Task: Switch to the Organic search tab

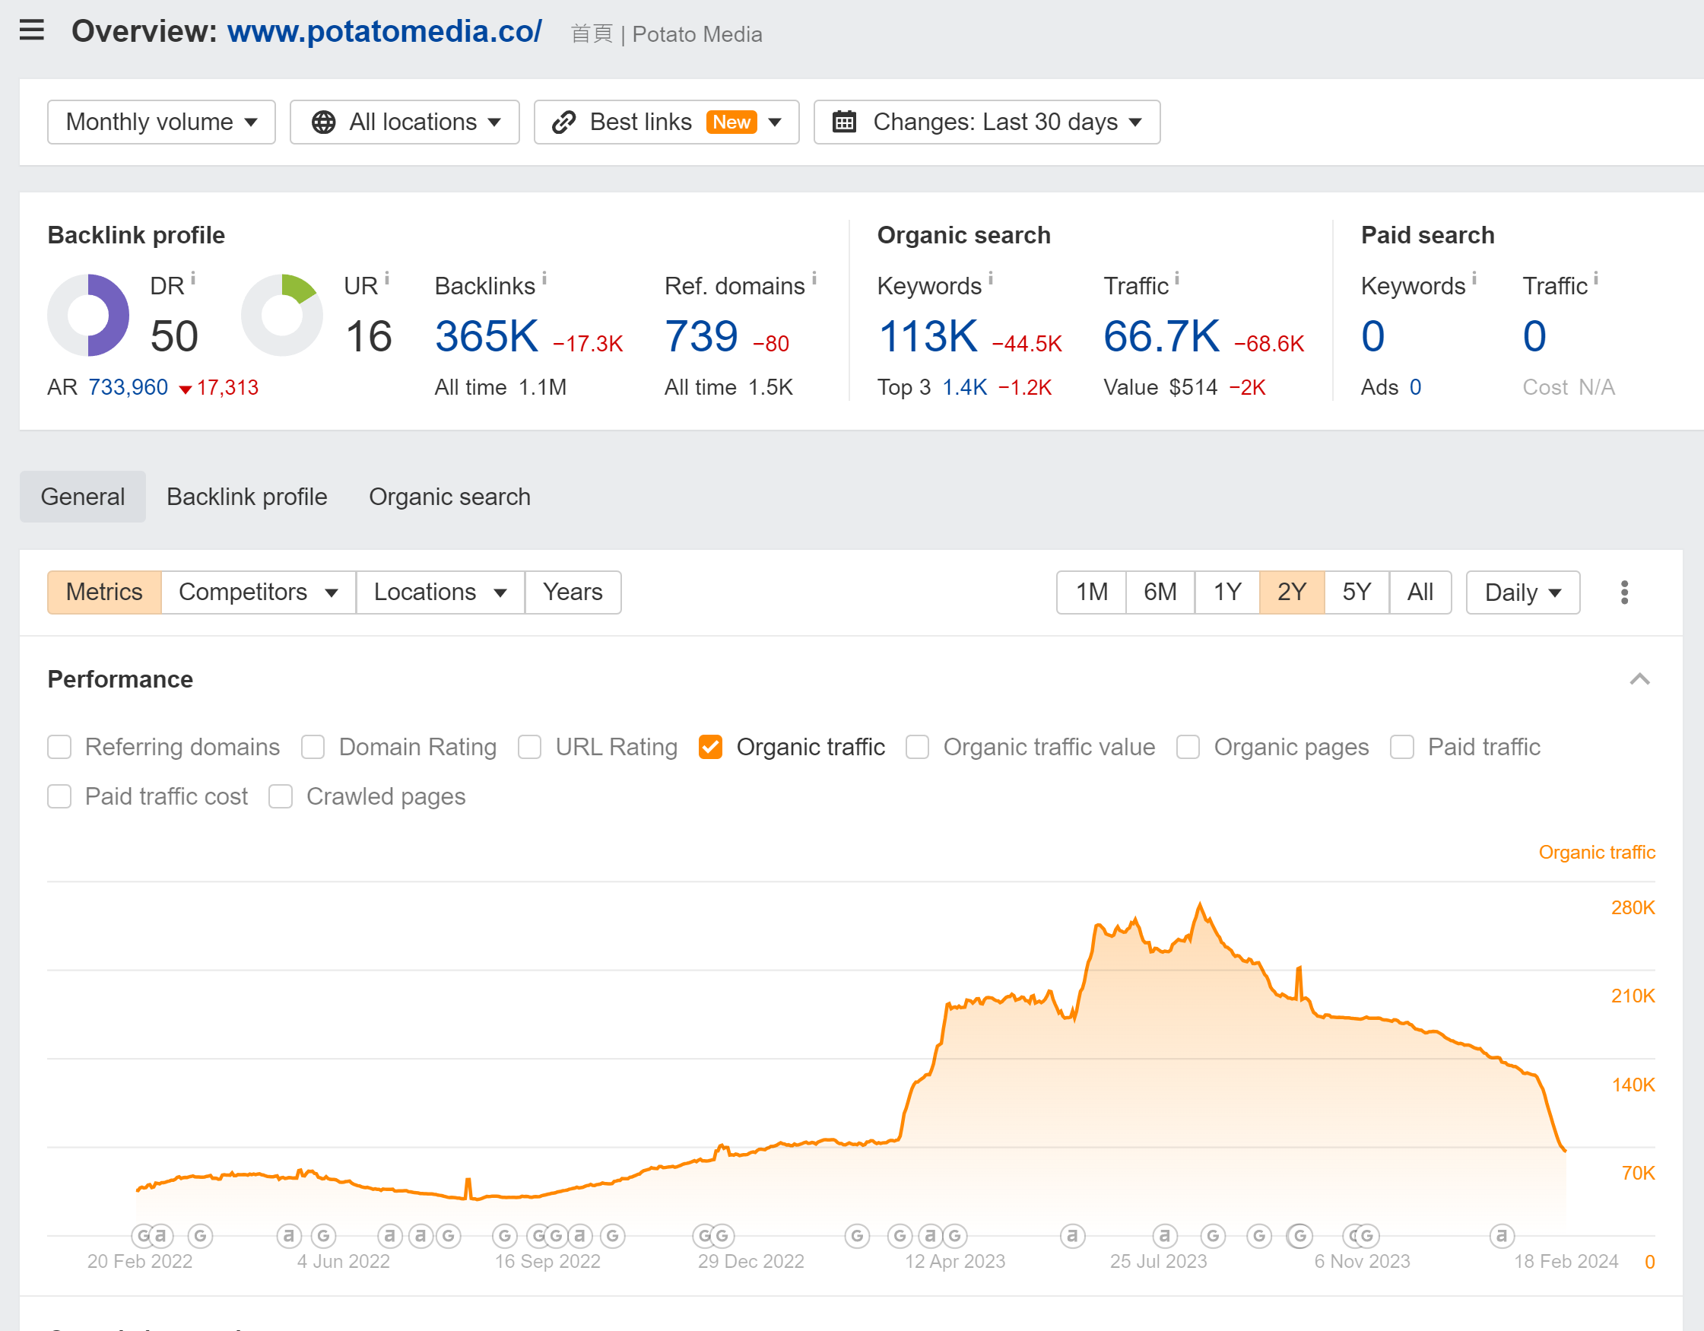Action: click(x=449, y=497)
